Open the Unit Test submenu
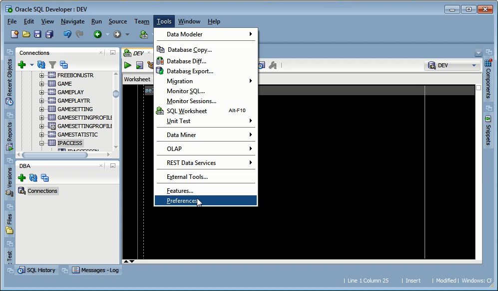 coord(205,121)
